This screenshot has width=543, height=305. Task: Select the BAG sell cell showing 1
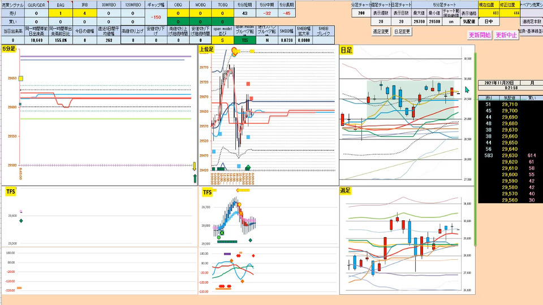point(61,13)
